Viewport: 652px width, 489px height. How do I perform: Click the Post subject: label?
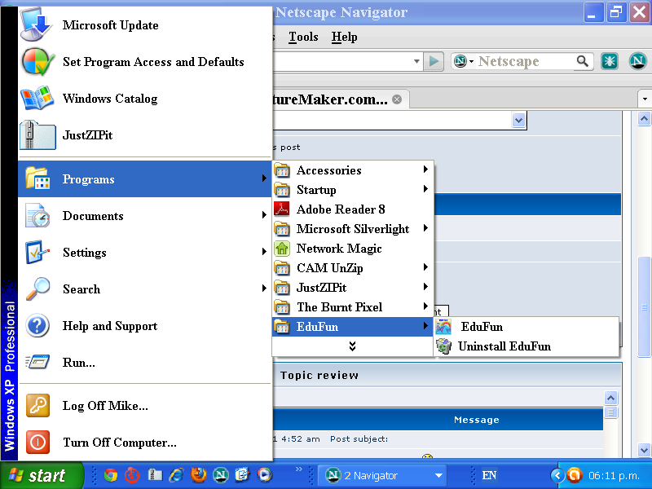tap(359, 439)
